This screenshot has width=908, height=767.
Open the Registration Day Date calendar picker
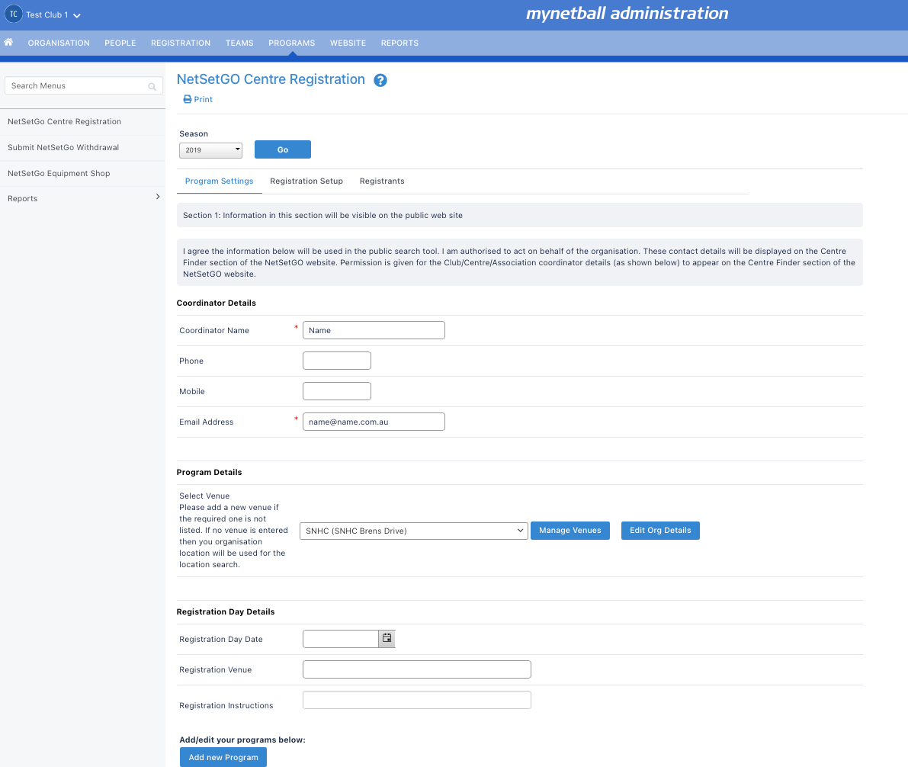coord(387,638)
